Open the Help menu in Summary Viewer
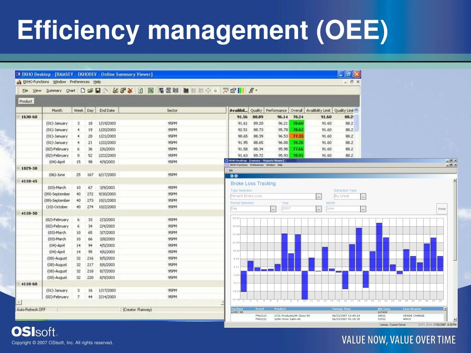Image resolution: width=471 pixels, height=353 pixels. pyautogui.click(x=97, y=82)
